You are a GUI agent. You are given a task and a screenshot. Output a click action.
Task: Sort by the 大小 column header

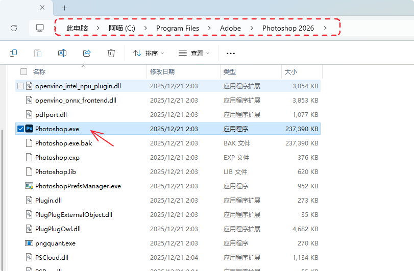pyautogui.click(x=302, y=72)
